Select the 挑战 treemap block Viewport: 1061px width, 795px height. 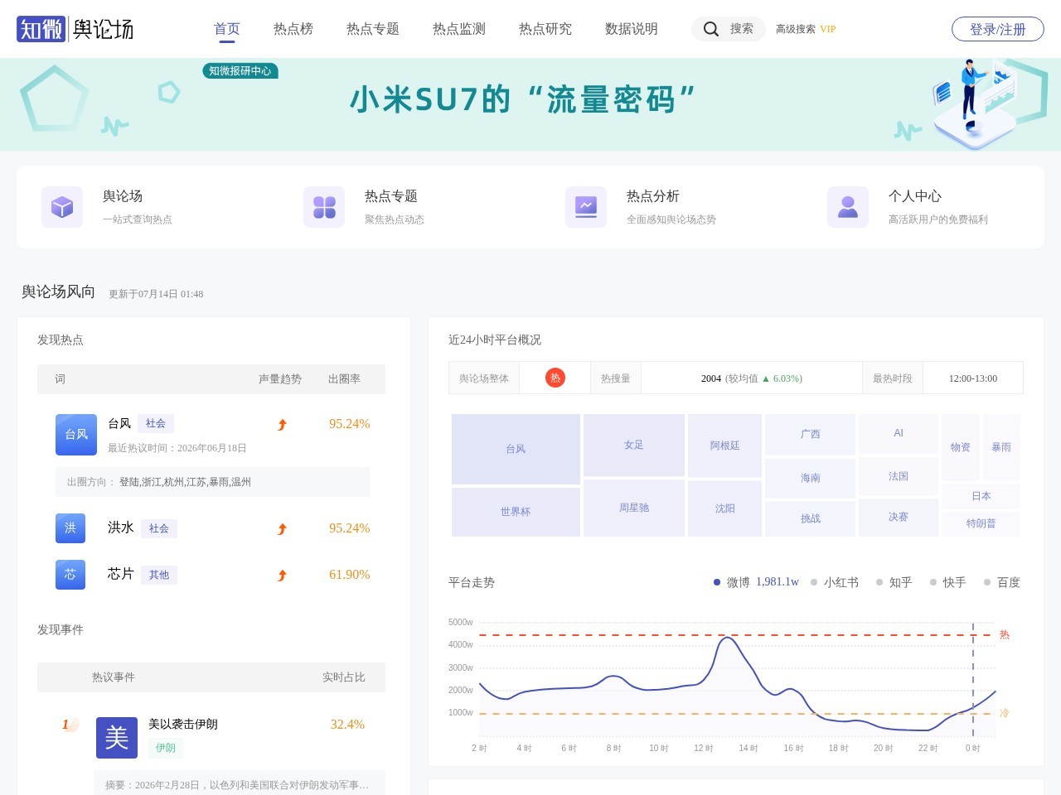pos(811,518)
